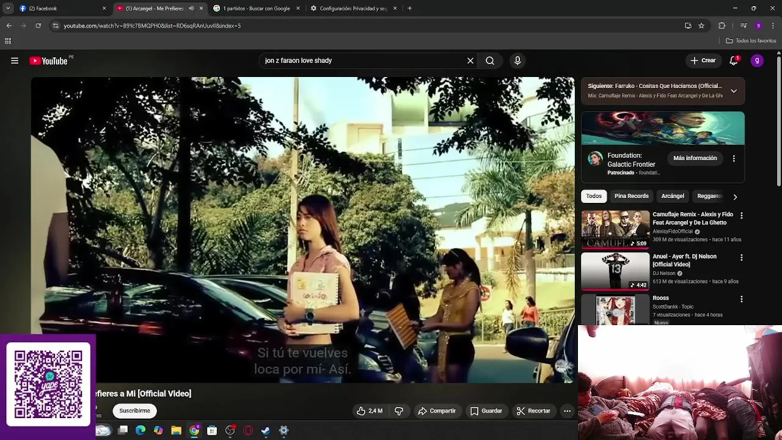This screenshot has width=782, height=440.
Task: Select the Todos filter chip
Action: tap(594, 196)
